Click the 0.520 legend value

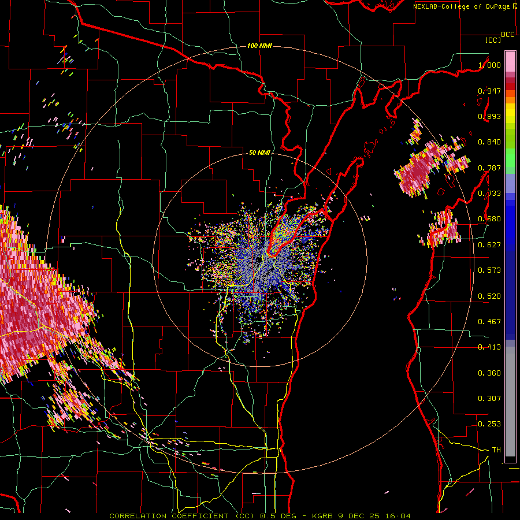pos(489,296)
